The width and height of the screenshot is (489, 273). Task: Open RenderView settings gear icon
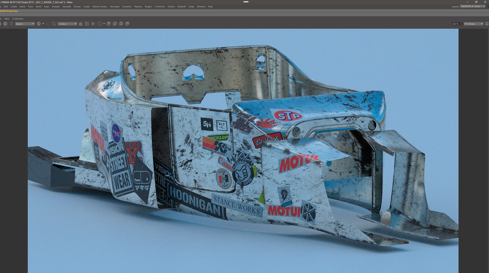click(487, 24)
